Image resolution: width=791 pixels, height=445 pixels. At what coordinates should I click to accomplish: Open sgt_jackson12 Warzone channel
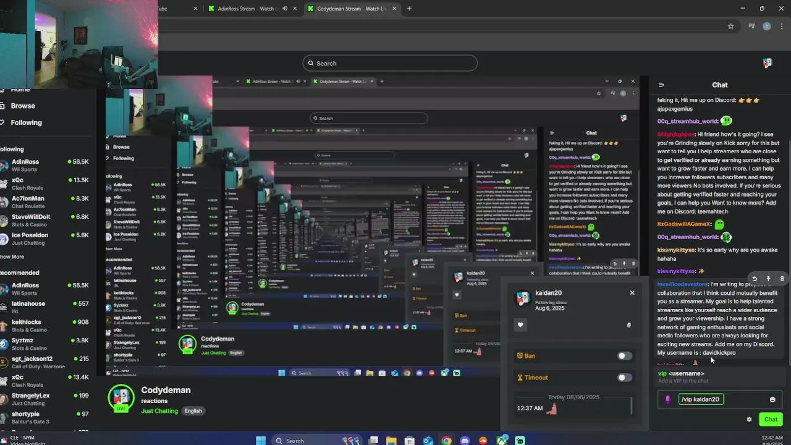(46, 362)
